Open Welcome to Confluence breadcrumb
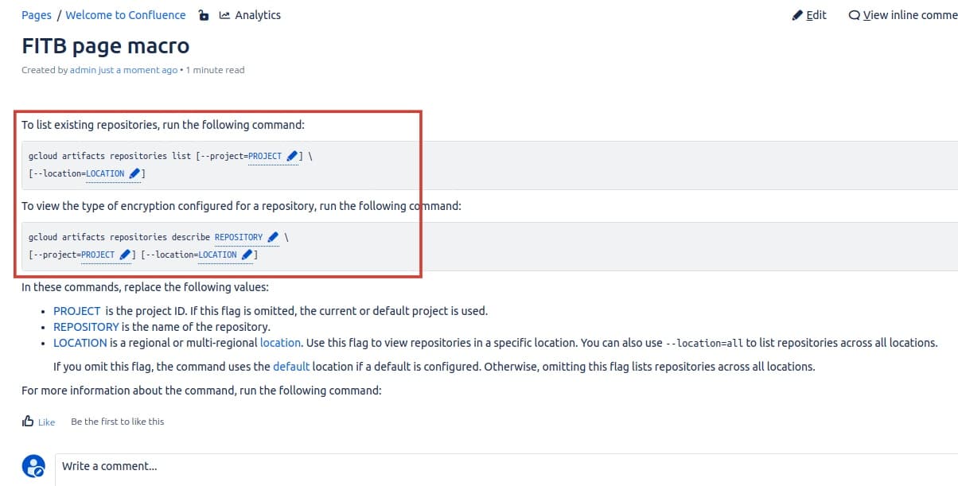 126,15
